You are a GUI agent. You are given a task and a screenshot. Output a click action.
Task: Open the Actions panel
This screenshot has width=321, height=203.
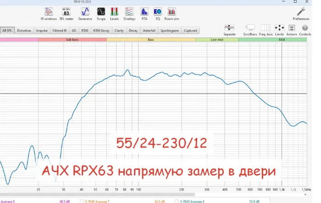[292, 30]
